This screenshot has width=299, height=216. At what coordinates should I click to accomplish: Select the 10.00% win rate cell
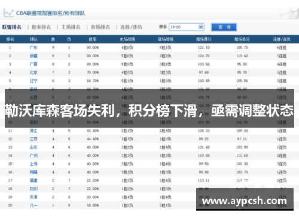[x=93, y=205]
